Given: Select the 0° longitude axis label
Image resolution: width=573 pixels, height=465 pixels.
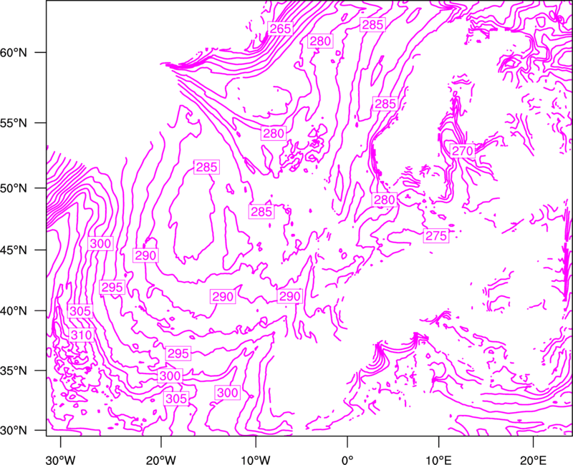Looking at the screenshot, I should [x=347, y=460].
